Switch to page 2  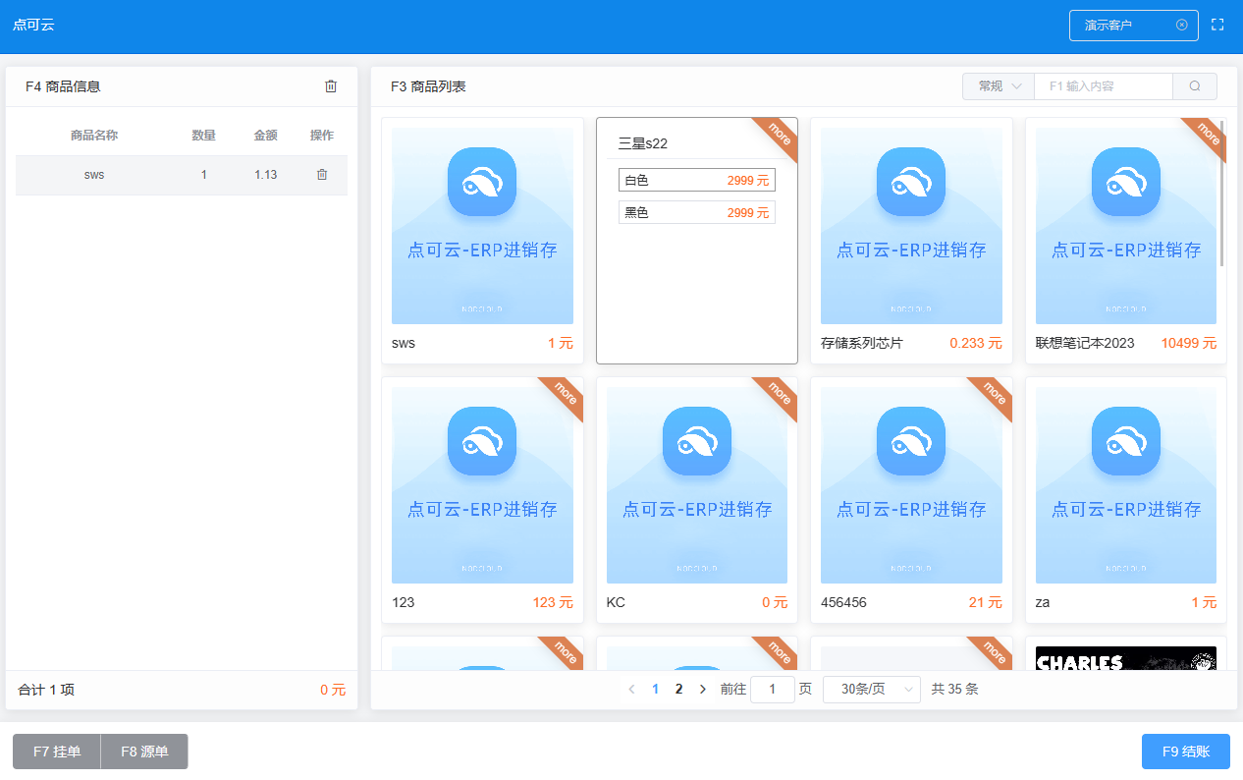coord(678,690)
